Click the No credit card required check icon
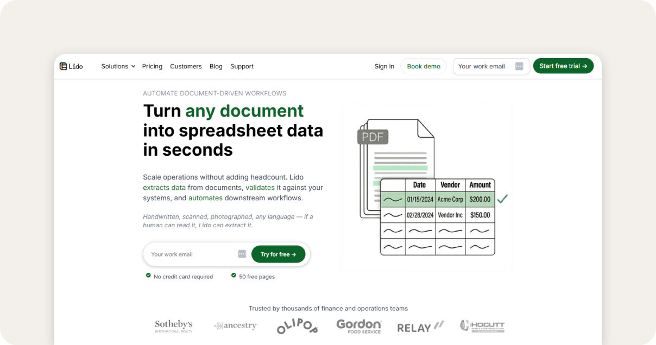This screenshot has height=345, width=656. [x=148, y=276]
